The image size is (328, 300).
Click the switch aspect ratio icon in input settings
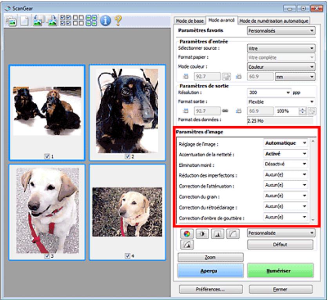tap(226, 76)
